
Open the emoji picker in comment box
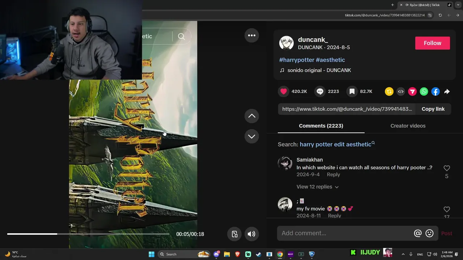429,233
